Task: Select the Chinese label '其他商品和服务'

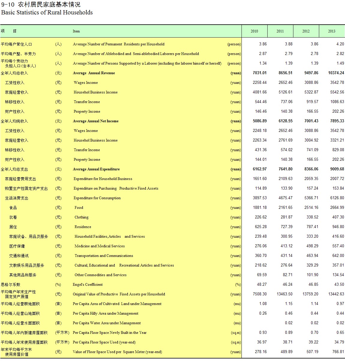Action: [x=23, y=275]
